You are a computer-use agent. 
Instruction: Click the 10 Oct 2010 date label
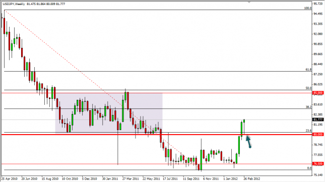[x=70, y=178]
